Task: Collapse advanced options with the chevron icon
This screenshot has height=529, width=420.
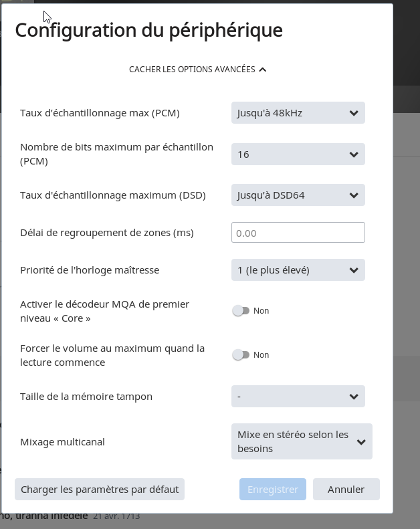Action: (x=262, y=70)
